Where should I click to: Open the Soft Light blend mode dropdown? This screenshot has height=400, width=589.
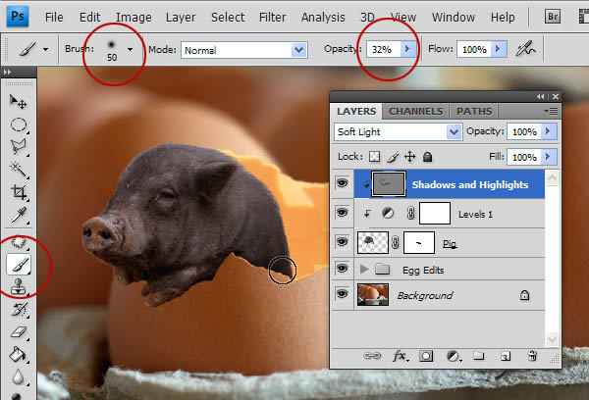[454, 131]
